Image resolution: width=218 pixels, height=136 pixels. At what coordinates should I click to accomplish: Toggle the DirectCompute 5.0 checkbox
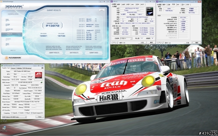(x=31, y=113)
